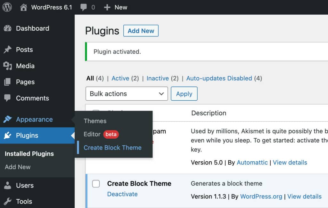
Task: Click the Tools wrench icon
Action: (x=8, y=201)
